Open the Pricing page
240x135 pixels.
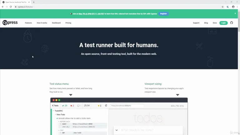68,23
